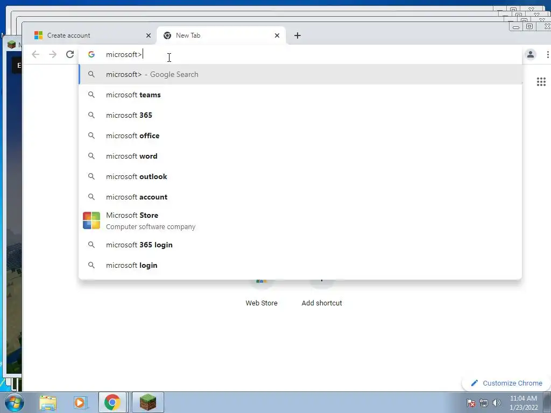Choose the microsoft> Google Search suggestion

[300, 74]
